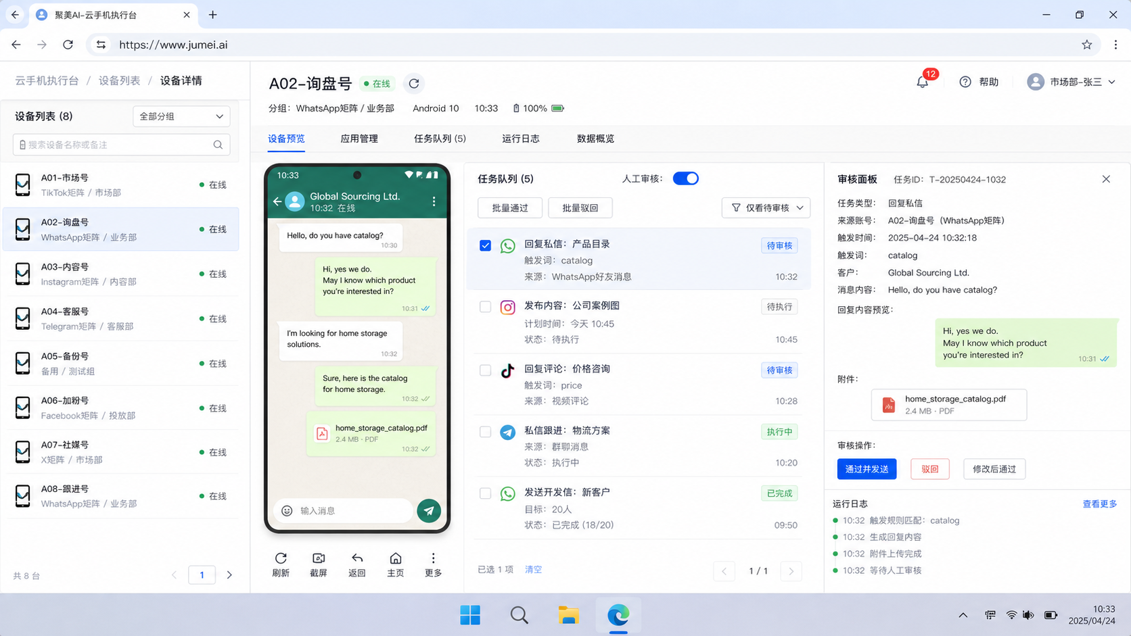Navigate to 设备列表 breadcrumb
The height and width of the screenshot is (636, 1131).
pyautogui.click(x=120, y=80)
